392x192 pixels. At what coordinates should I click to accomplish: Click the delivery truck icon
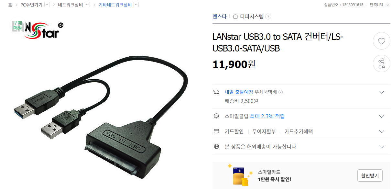[x=216, y=92]
